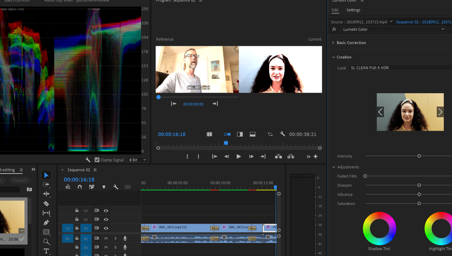This screenshot has height=256, width=452.
Task: Switch to the Settings tab
Action: point(353,10)
